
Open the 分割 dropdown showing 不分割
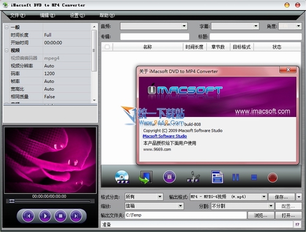point(271,206)
